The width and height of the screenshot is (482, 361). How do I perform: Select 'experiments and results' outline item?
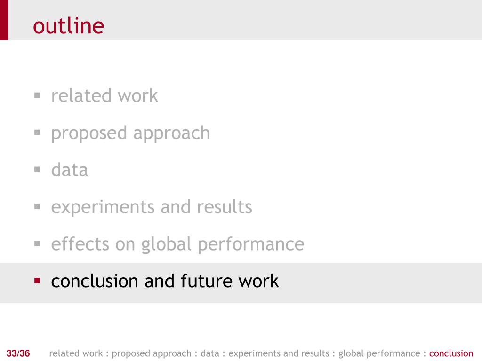tap(152, 207)
